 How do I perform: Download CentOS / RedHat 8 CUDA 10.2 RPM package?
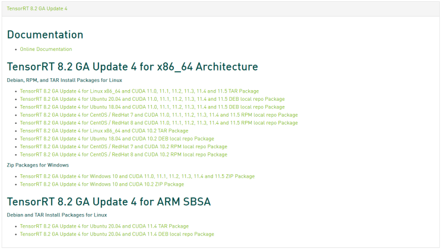click(123, 155)
